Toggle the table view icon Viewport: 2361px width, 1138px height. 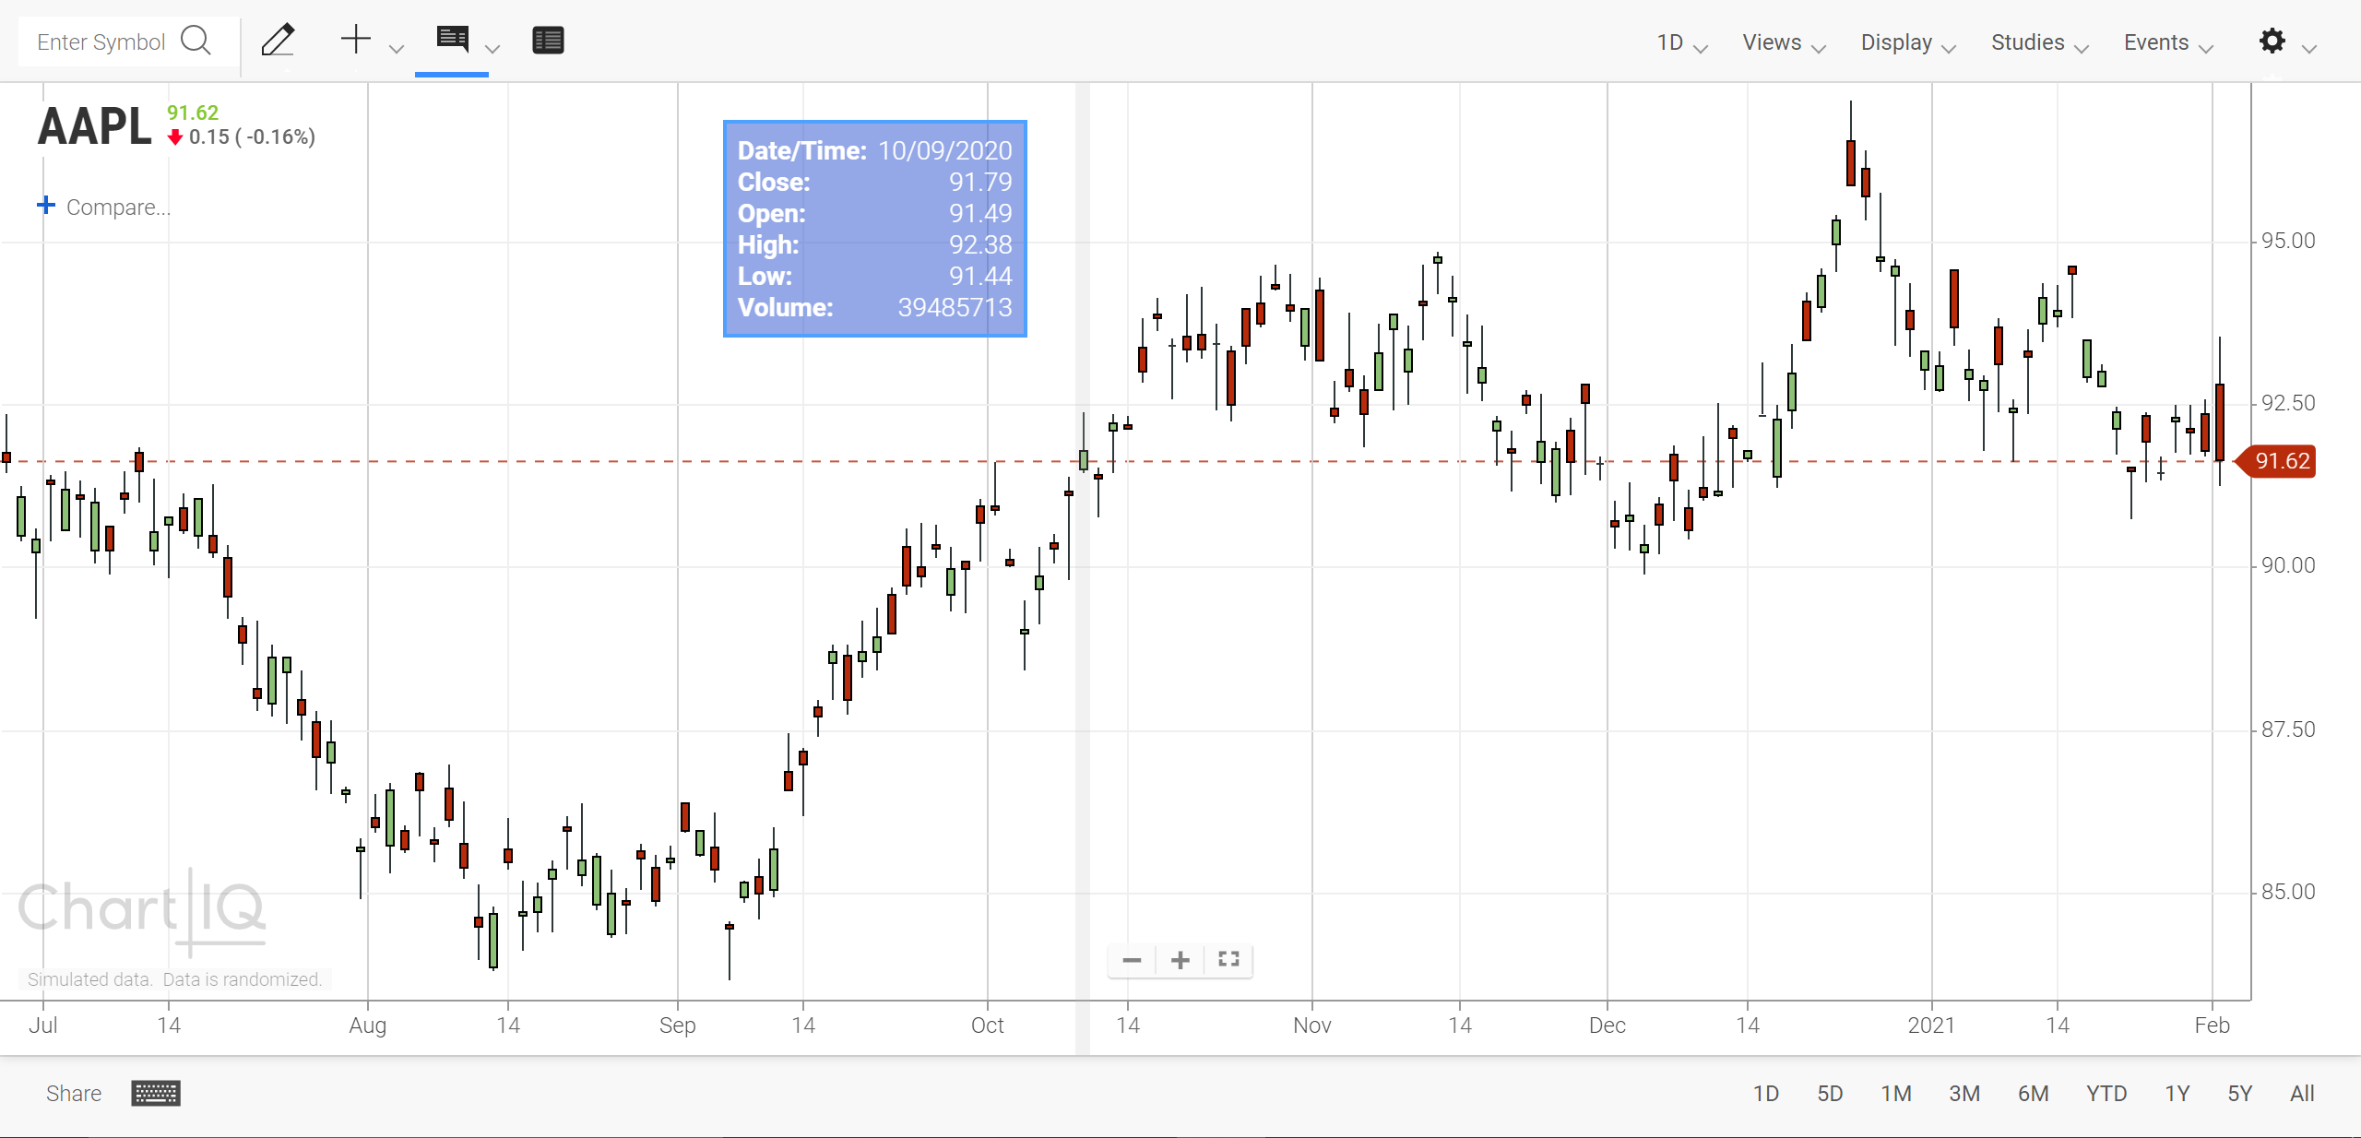tap(548, 41)
